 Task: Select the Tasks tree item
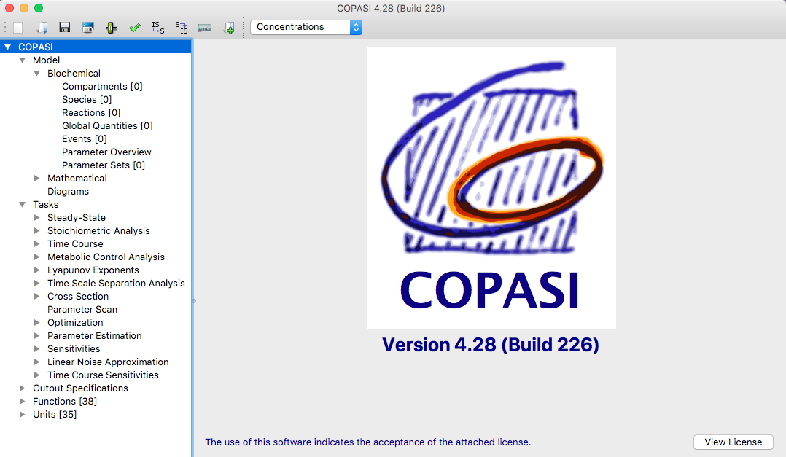click(46, 204)
